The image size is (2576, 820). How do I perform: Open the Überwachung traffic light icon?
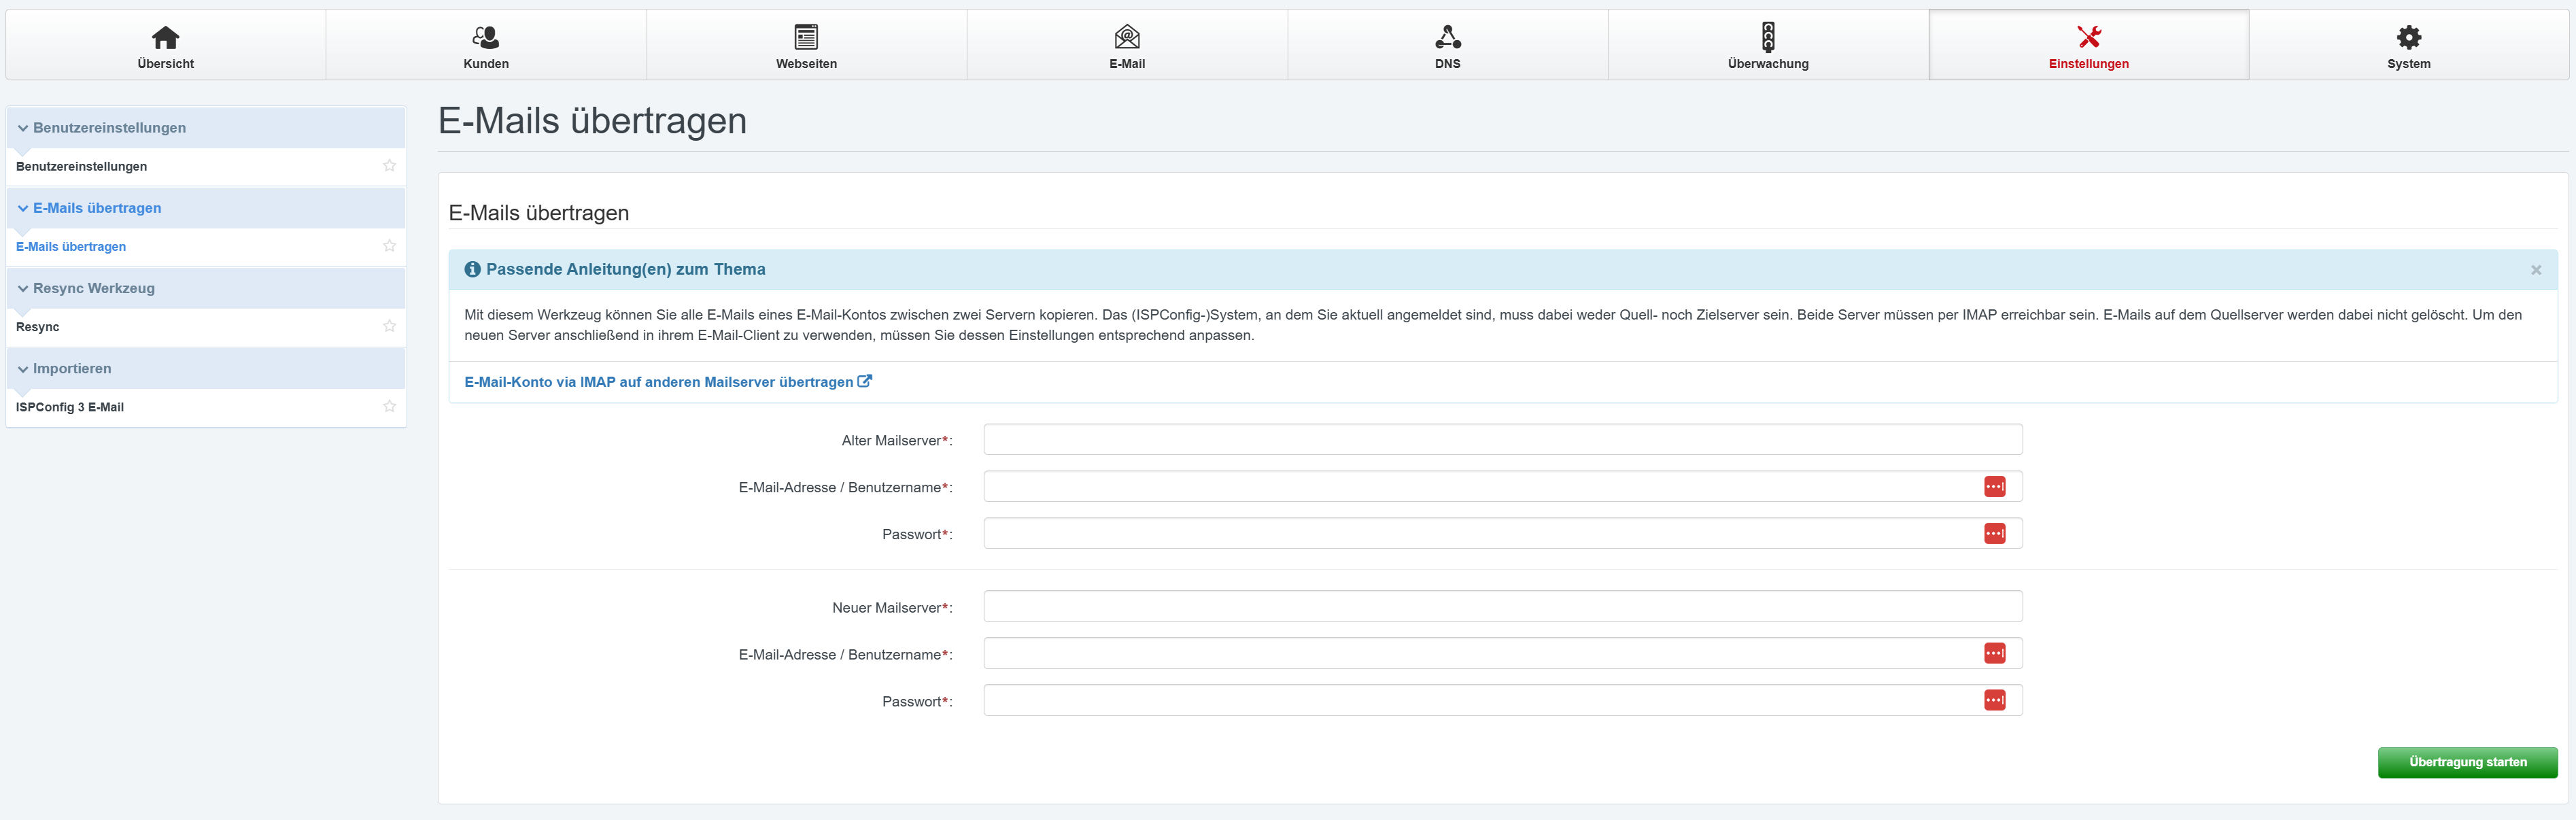click(1767, 37)
